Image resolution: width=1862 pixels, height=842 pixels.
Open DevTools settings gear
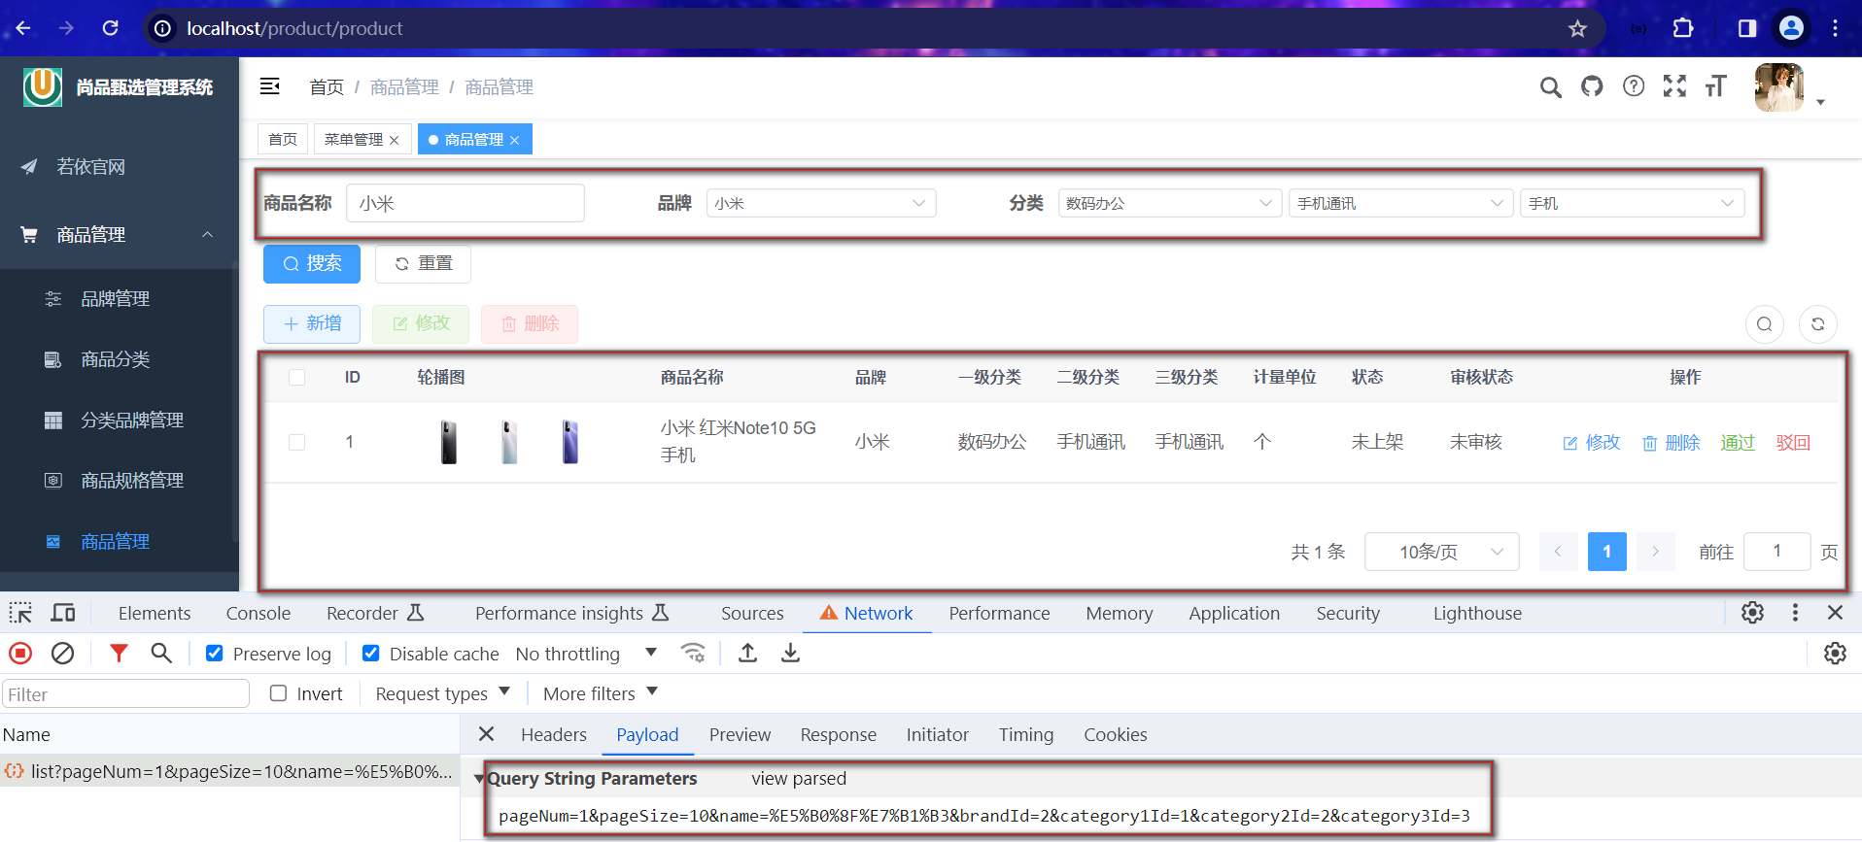click(1752, 613)
